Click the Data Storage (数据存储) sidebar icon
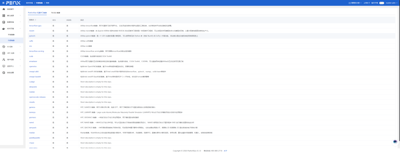 pyautogui.click(x=4, y=22)
